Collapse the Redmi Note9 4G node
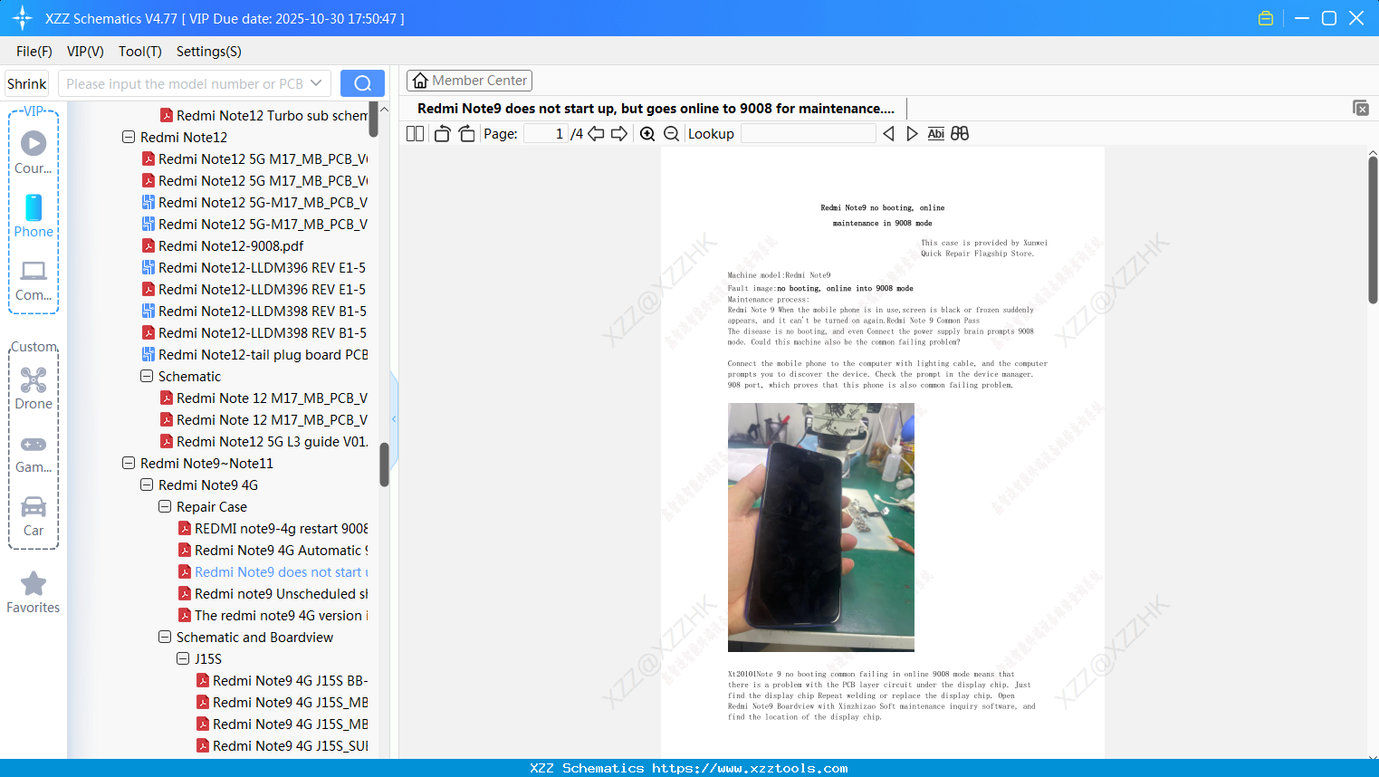Screen dimensions: 1379x777 tap(146, 484)
